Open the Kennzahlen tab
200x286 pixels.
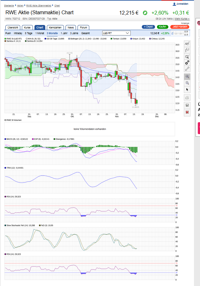55,28
